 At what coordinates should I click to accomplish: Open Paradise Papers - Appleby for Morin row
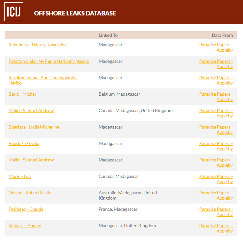[216, 179]
